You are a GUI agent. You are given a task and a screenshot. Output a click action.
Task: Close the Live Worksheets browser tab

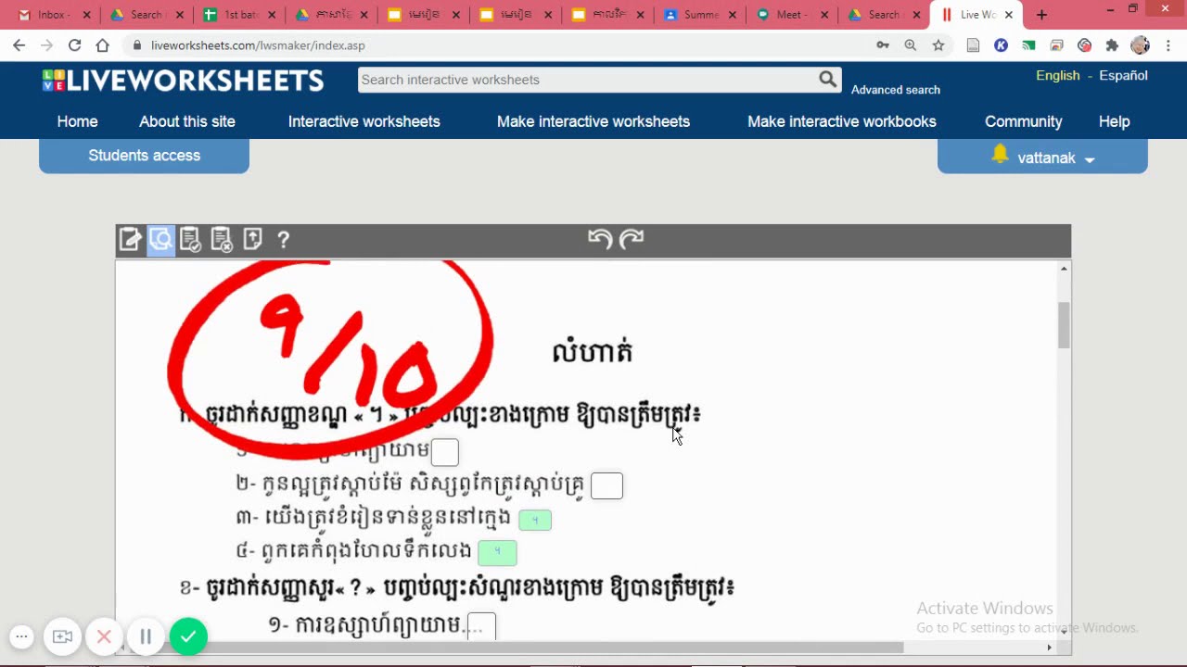point(1009,15)
